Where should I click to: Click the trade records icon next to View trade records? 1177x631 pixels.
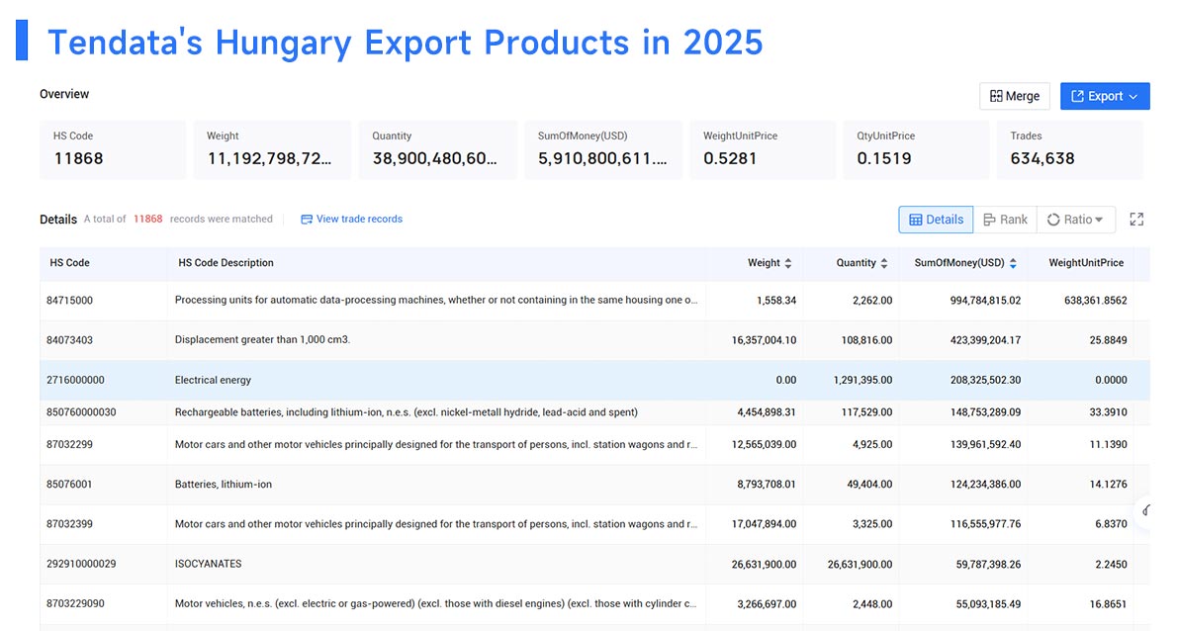[307, 220]
